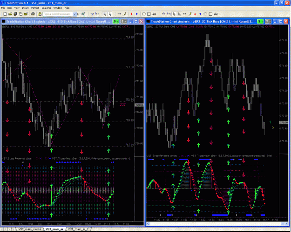Click the first pointer tool after bar-chart icons
The width and height of the screenshot is (291, 232).
coord(105,14)
